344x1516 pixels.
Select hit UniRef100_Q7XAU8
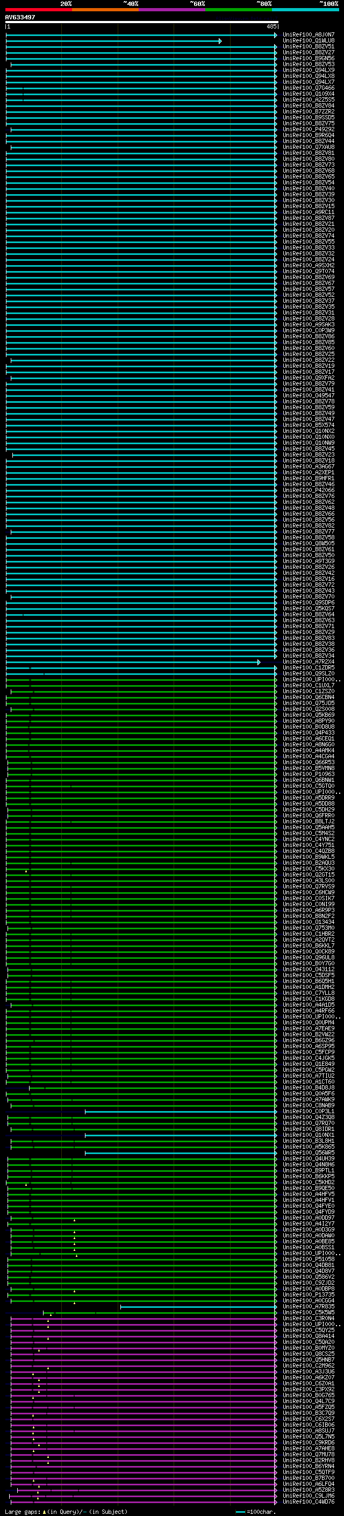click(309, 147)
